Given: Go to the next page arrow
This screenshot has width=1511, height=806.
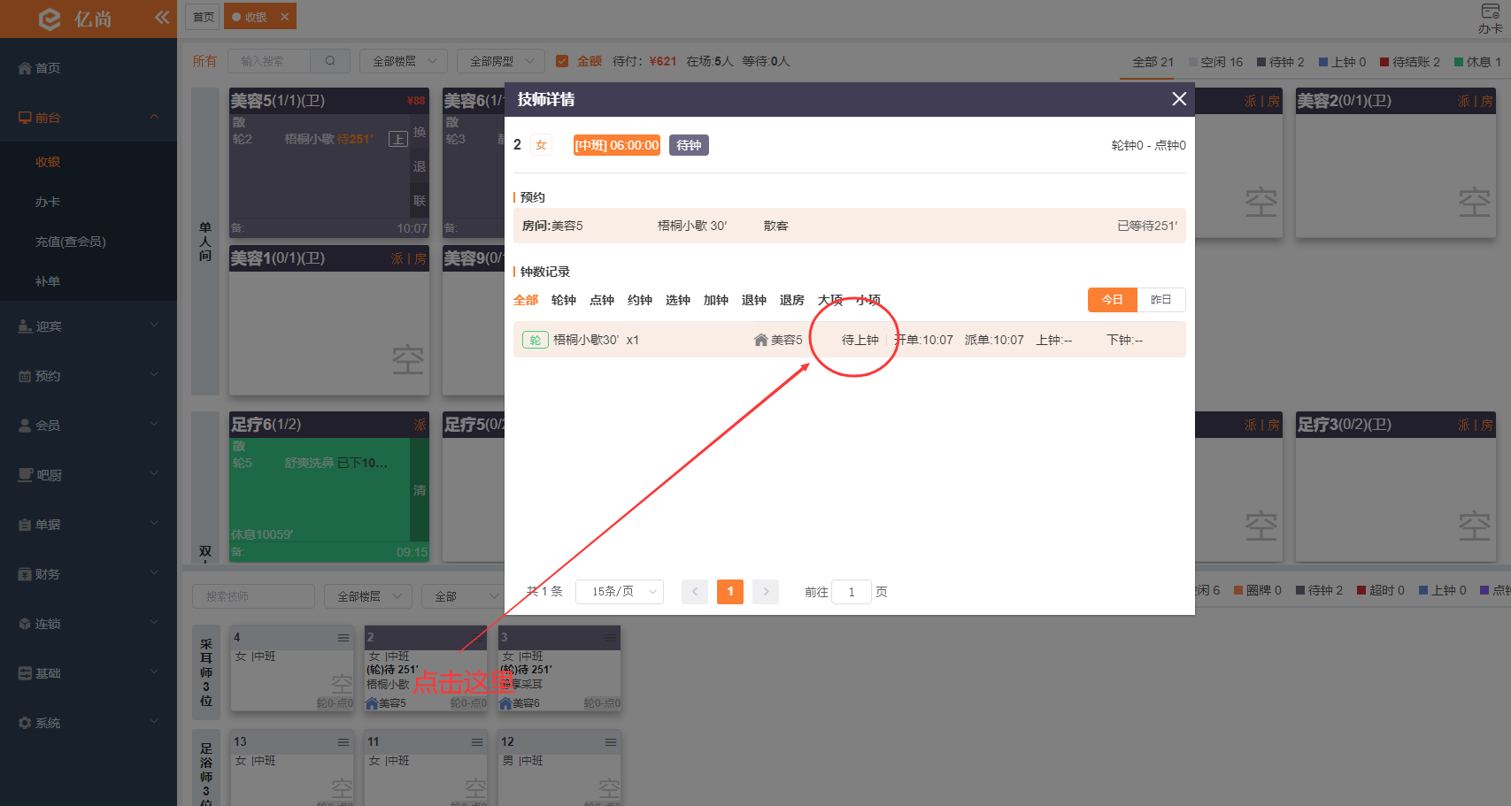Looking at the screenshot, I should tap(766, 591).
